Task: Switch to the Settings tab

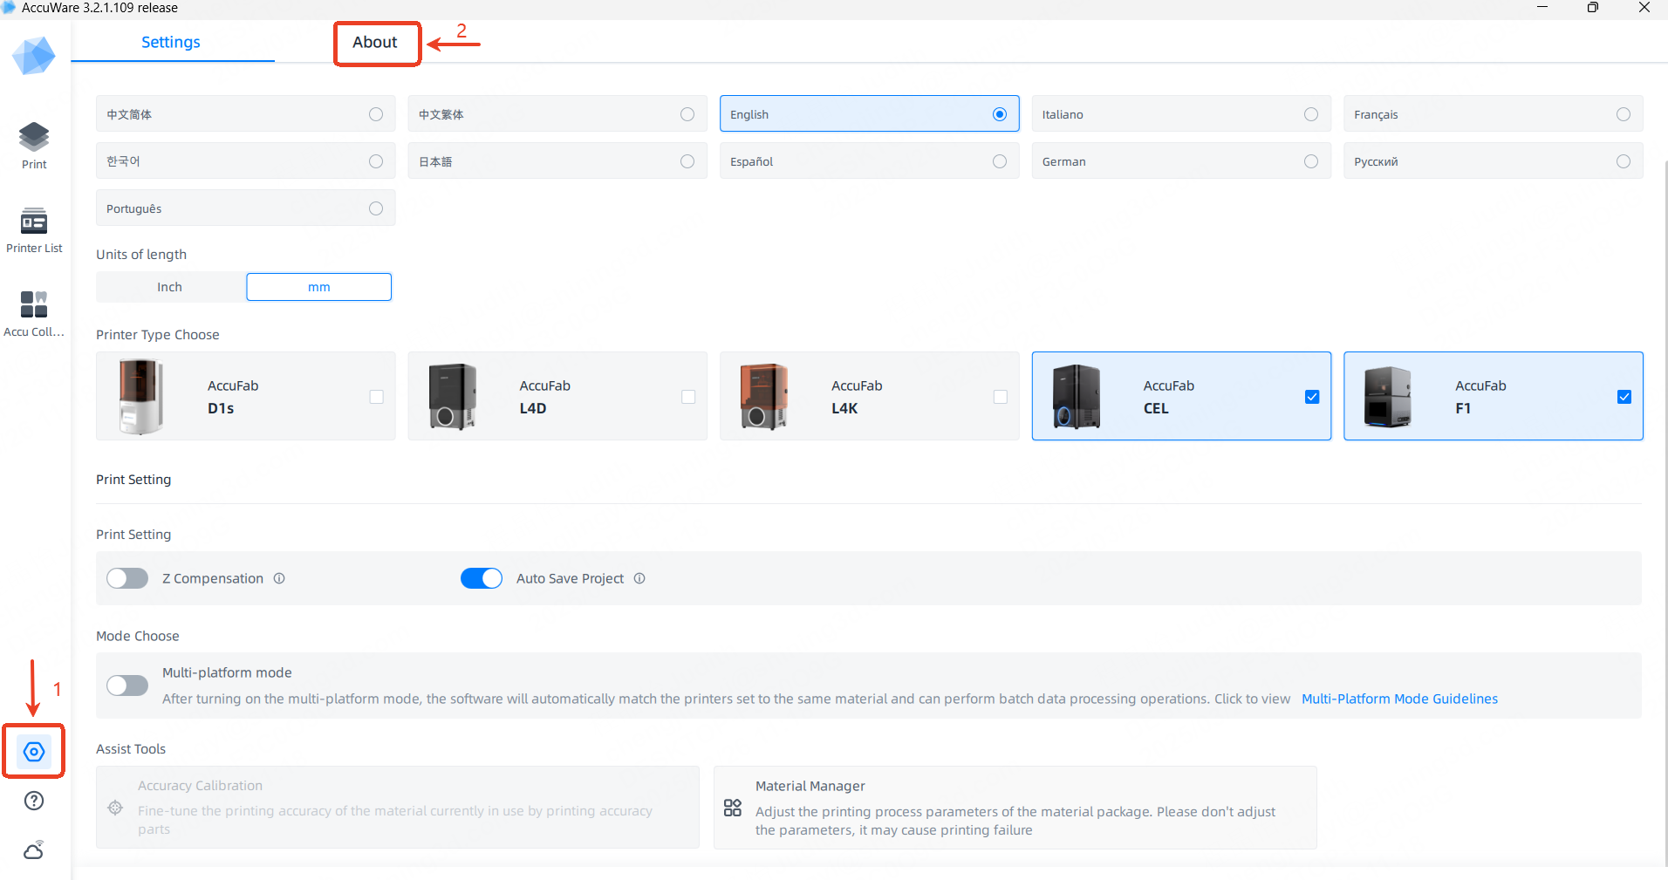Action: pyautogui.click(x=171, y=42)
